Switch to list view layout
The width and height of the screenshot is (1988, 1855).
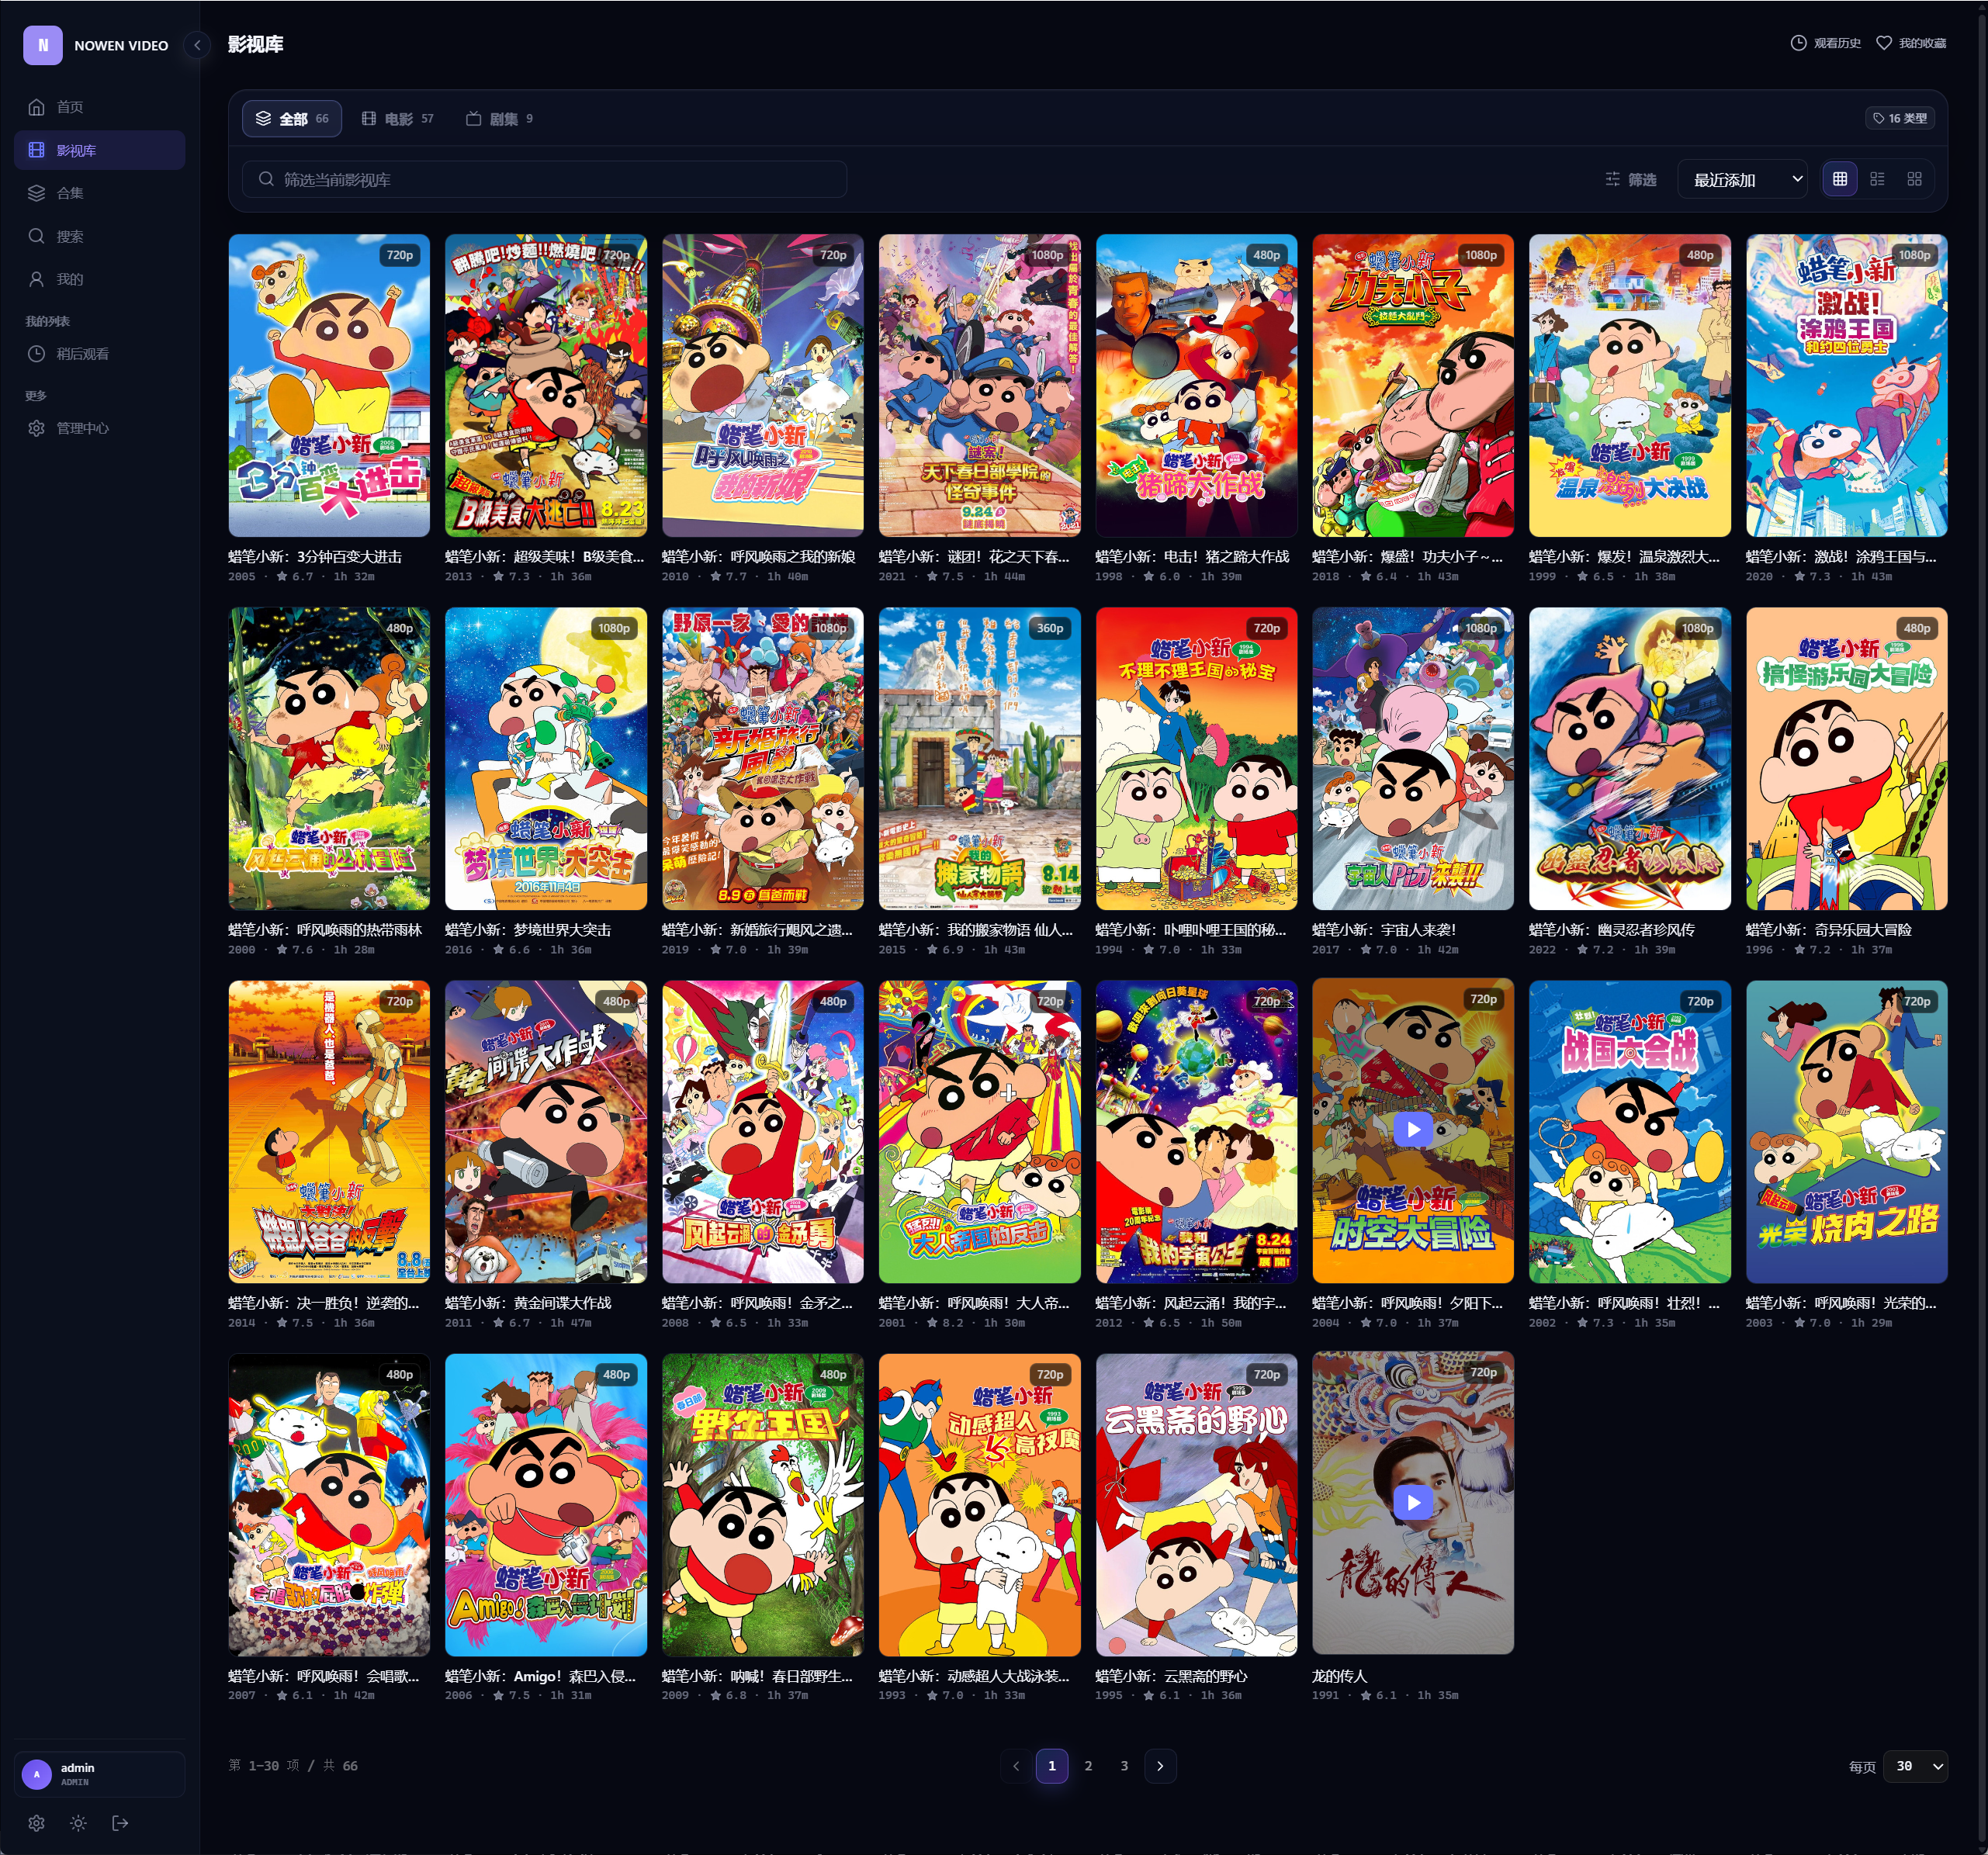click(x=1877, y=179)
